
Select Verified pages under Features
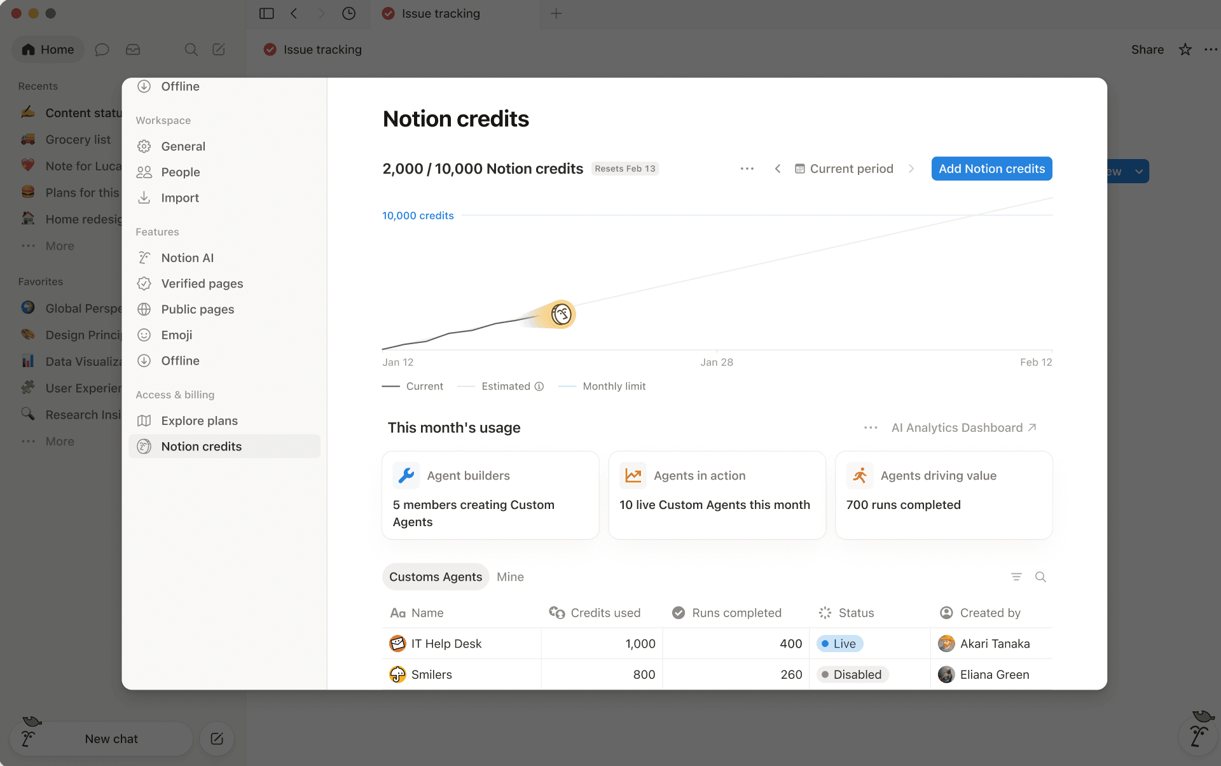point(202,284)
